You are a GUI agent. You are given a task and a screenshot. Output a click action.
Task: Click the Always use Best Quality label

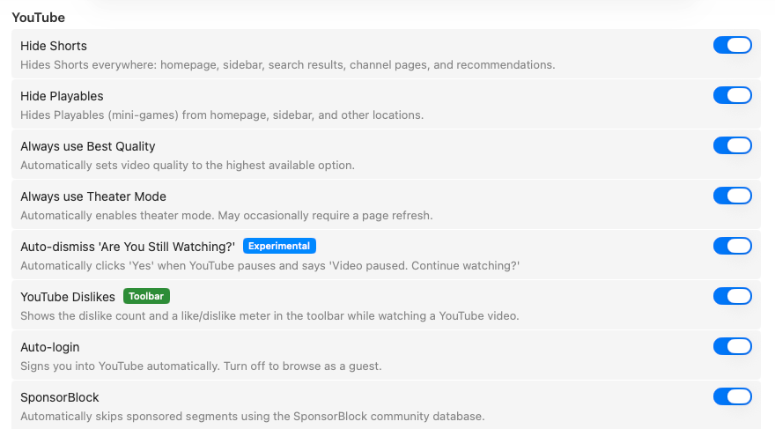[x=88, y=146]
